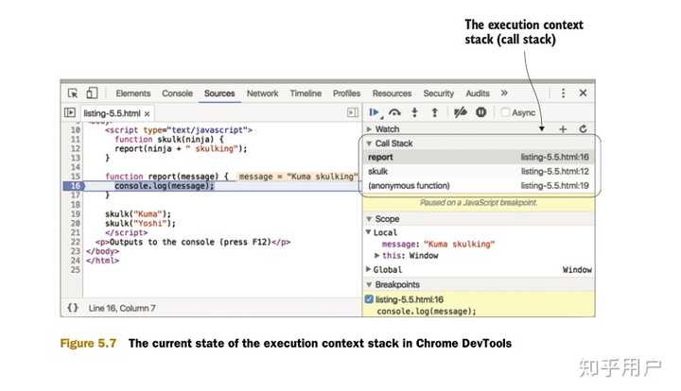
Task: Open the Network tab
Action: [x=262, y=93]
